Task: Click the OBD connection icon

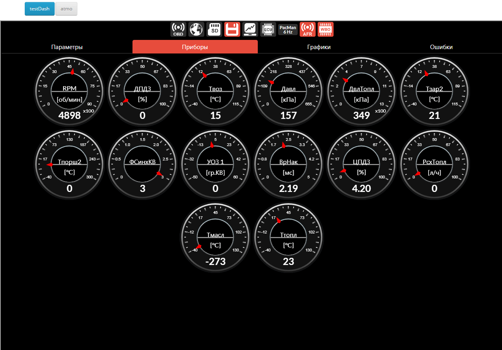Action: (x=178, y=30)
